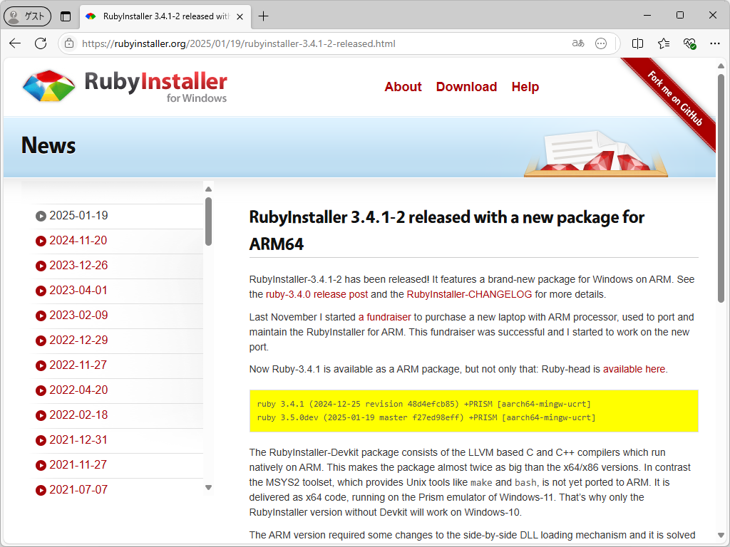
Task: Open split screen view icon
Action: click(638, 43)
